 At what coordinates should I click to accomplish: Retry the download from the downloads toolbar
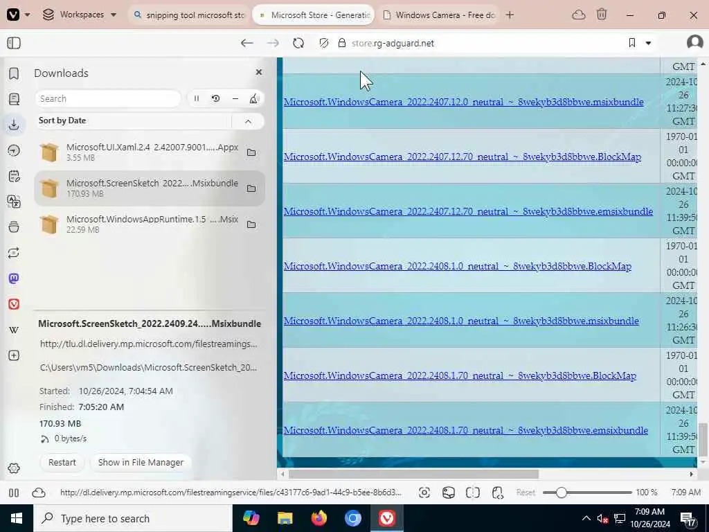[216, 98]
